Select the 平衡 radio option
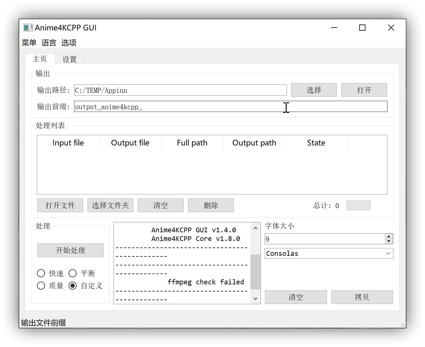 [x=82, y=273]
